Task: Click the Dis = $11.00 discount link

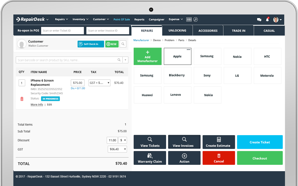Action: click(x=78, y=88)
